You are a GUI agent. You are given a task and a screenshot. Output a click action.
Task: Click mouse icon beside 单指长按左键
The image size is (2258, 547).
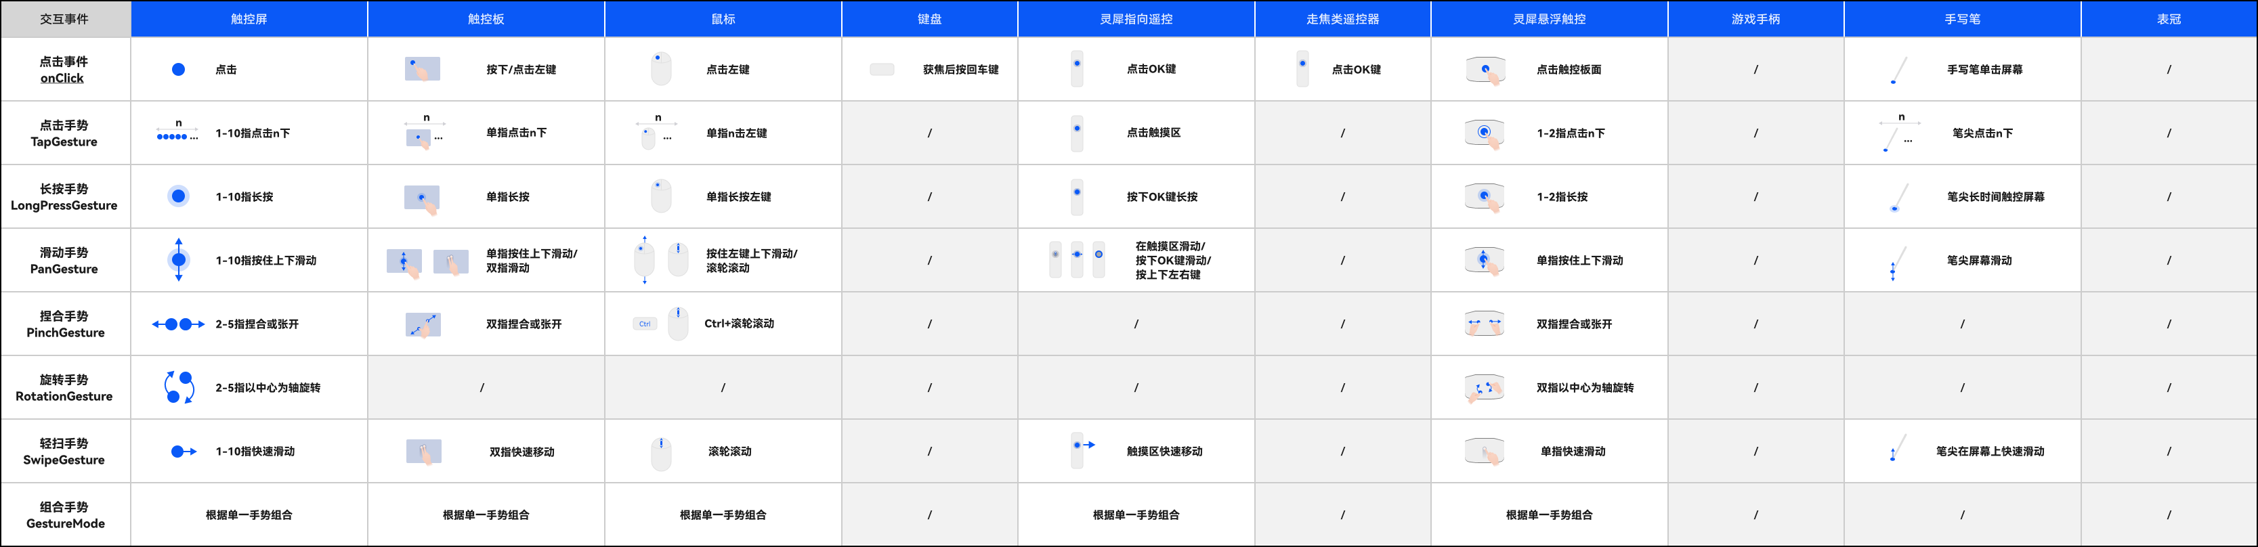coord(661,196)
